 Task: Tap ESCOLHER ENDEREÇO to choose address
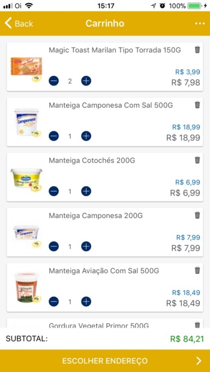pyautogui.click(x=105, y=361)
